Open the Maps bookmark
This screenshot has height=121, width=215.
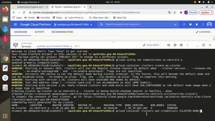(57, 17)
